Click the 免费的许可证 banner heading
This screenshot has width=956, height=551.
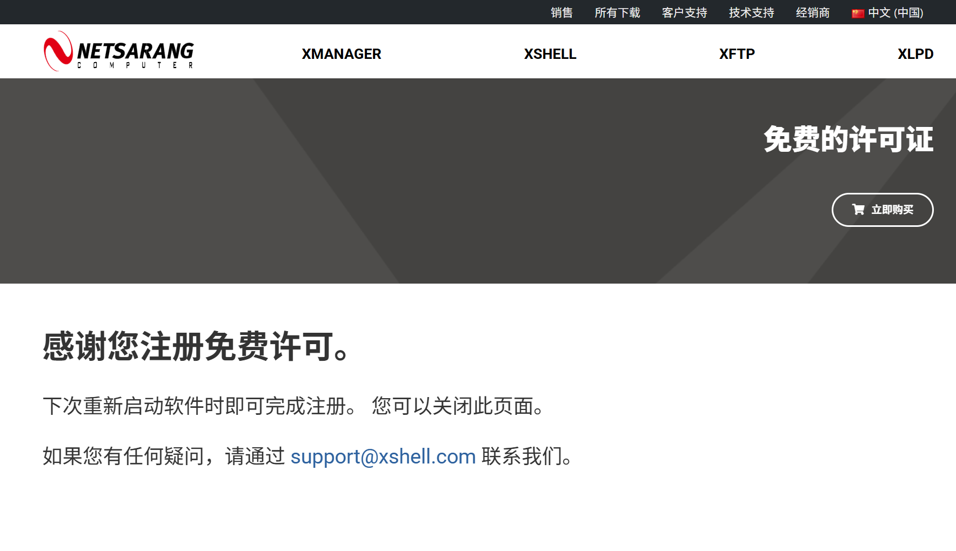pos(848,139)
